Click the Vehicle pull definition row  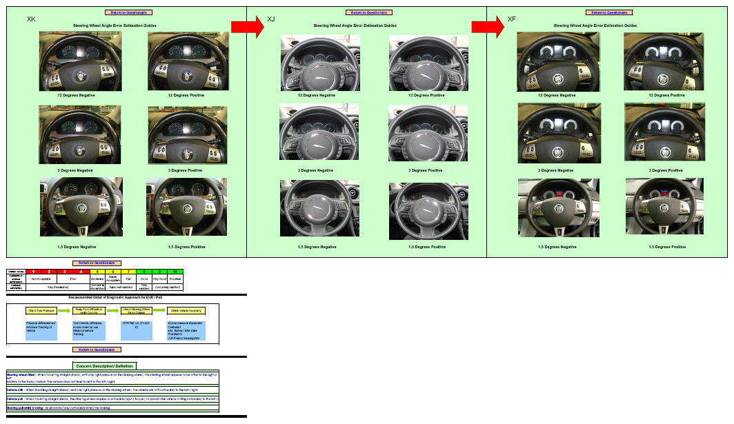pyautogui.click(x=112, y=398)
